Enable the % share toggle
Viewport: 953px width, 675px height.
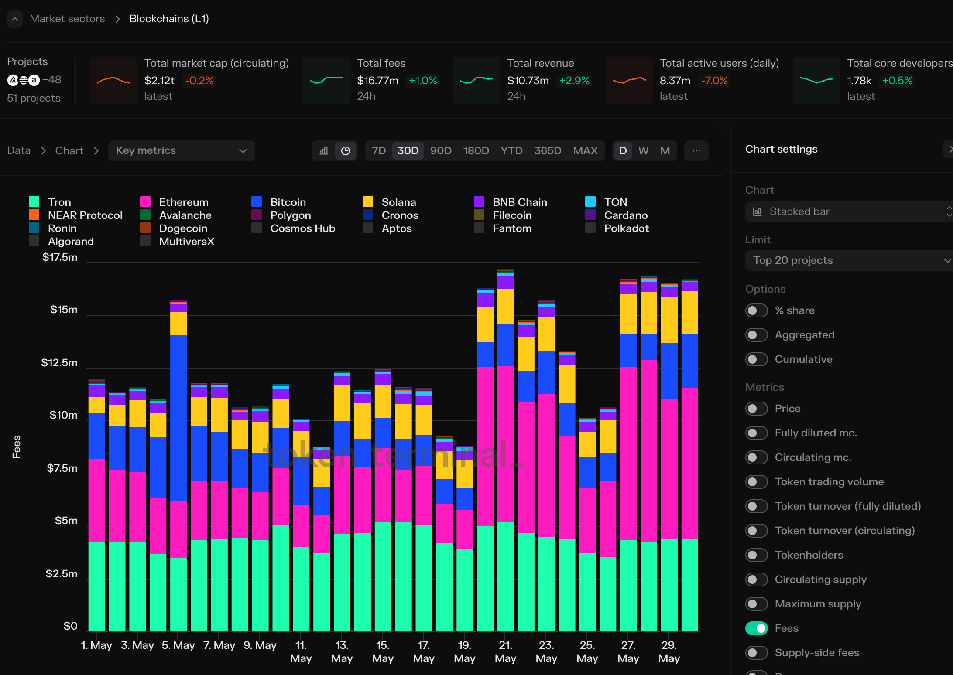coord(756,310)
